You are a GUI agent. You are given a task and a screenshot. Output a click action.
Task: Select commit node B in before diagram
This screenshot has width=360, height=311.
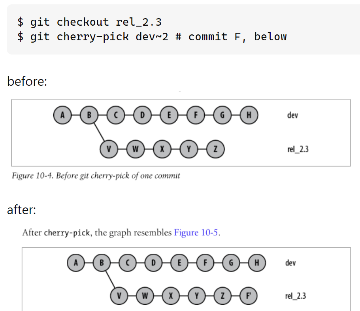[89, 115]
